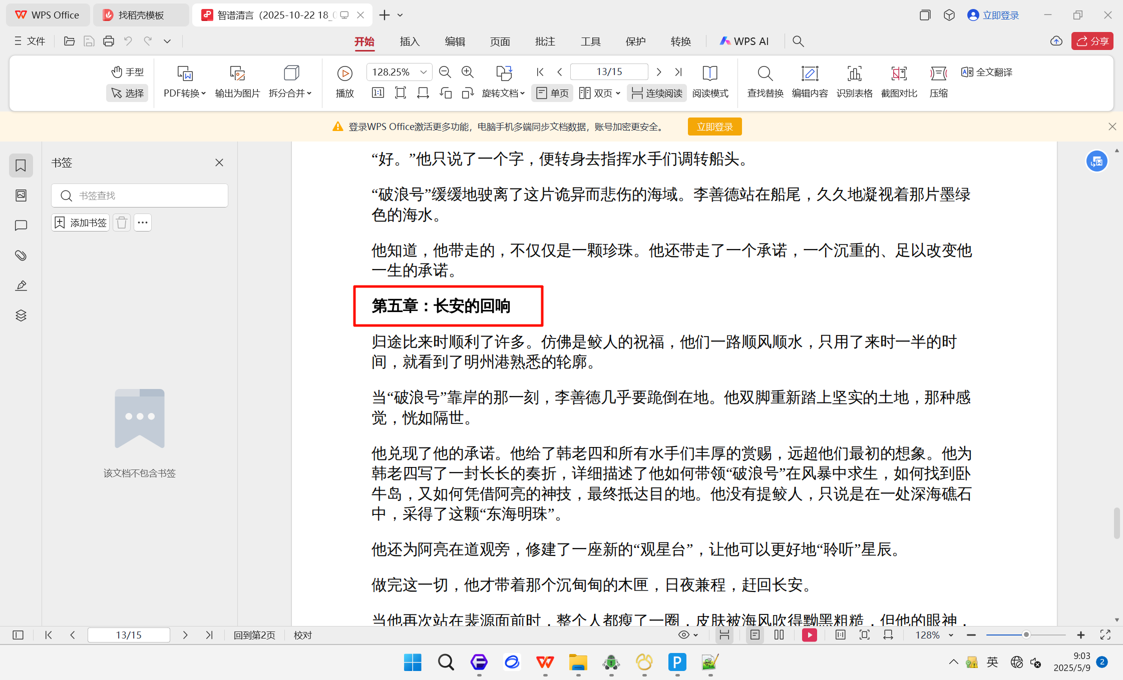Click the zoom slider in status bar
The height and width of the screenshot is (680, 1123).
coord(1026,635)
